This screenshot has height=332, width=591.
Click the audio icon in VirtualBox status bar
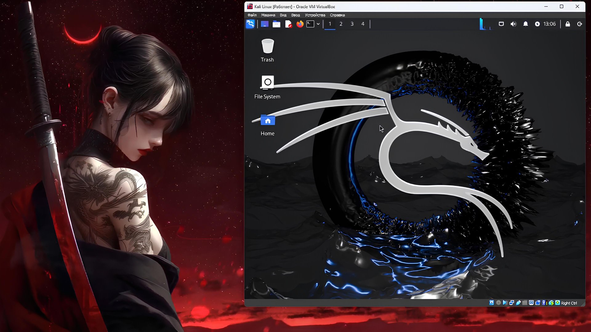point(505,303)
